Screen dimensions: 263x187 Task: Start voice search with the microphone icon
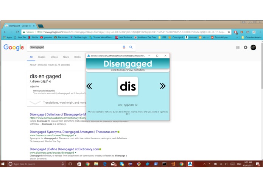click(124, 47)
